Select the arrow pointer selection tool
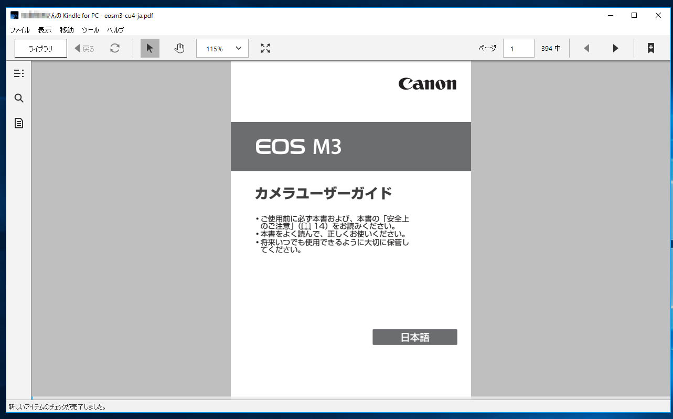 (150, 48)
